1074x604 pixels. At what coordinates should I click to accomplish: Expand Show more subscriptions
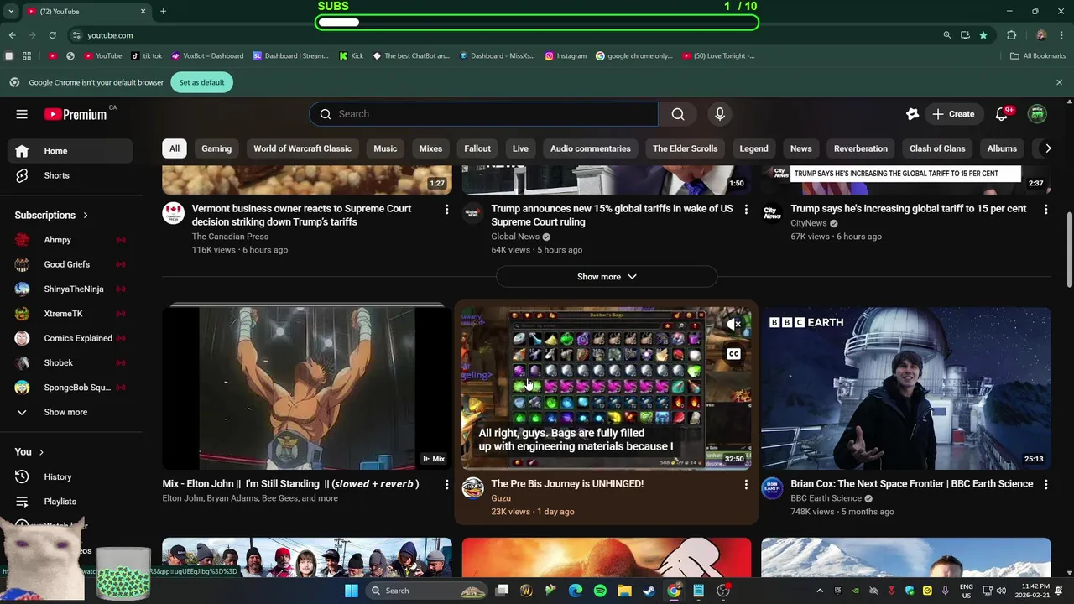[70, 412]
